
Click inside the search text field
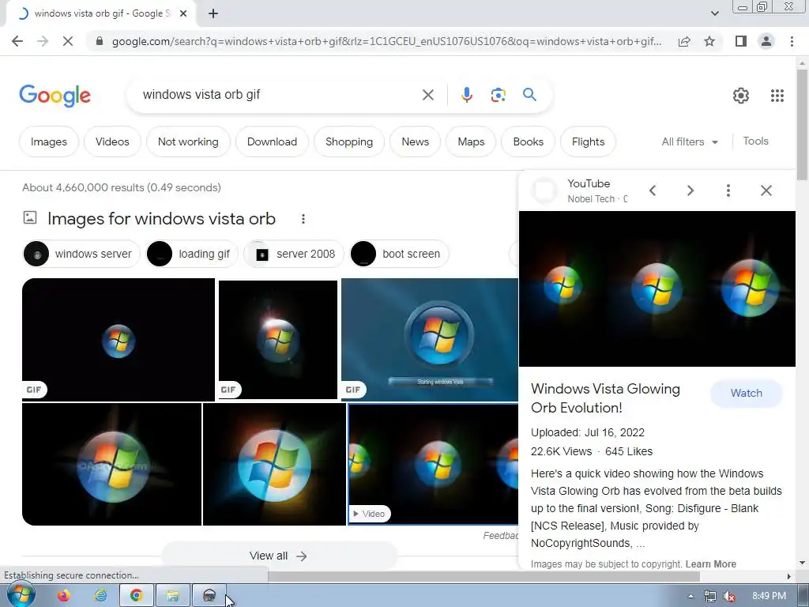coord(279,95)
